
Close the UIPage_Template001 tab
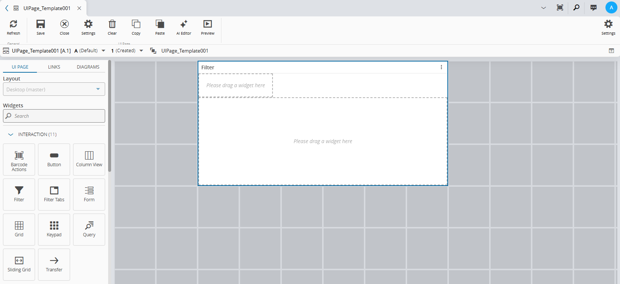[79, 8]
